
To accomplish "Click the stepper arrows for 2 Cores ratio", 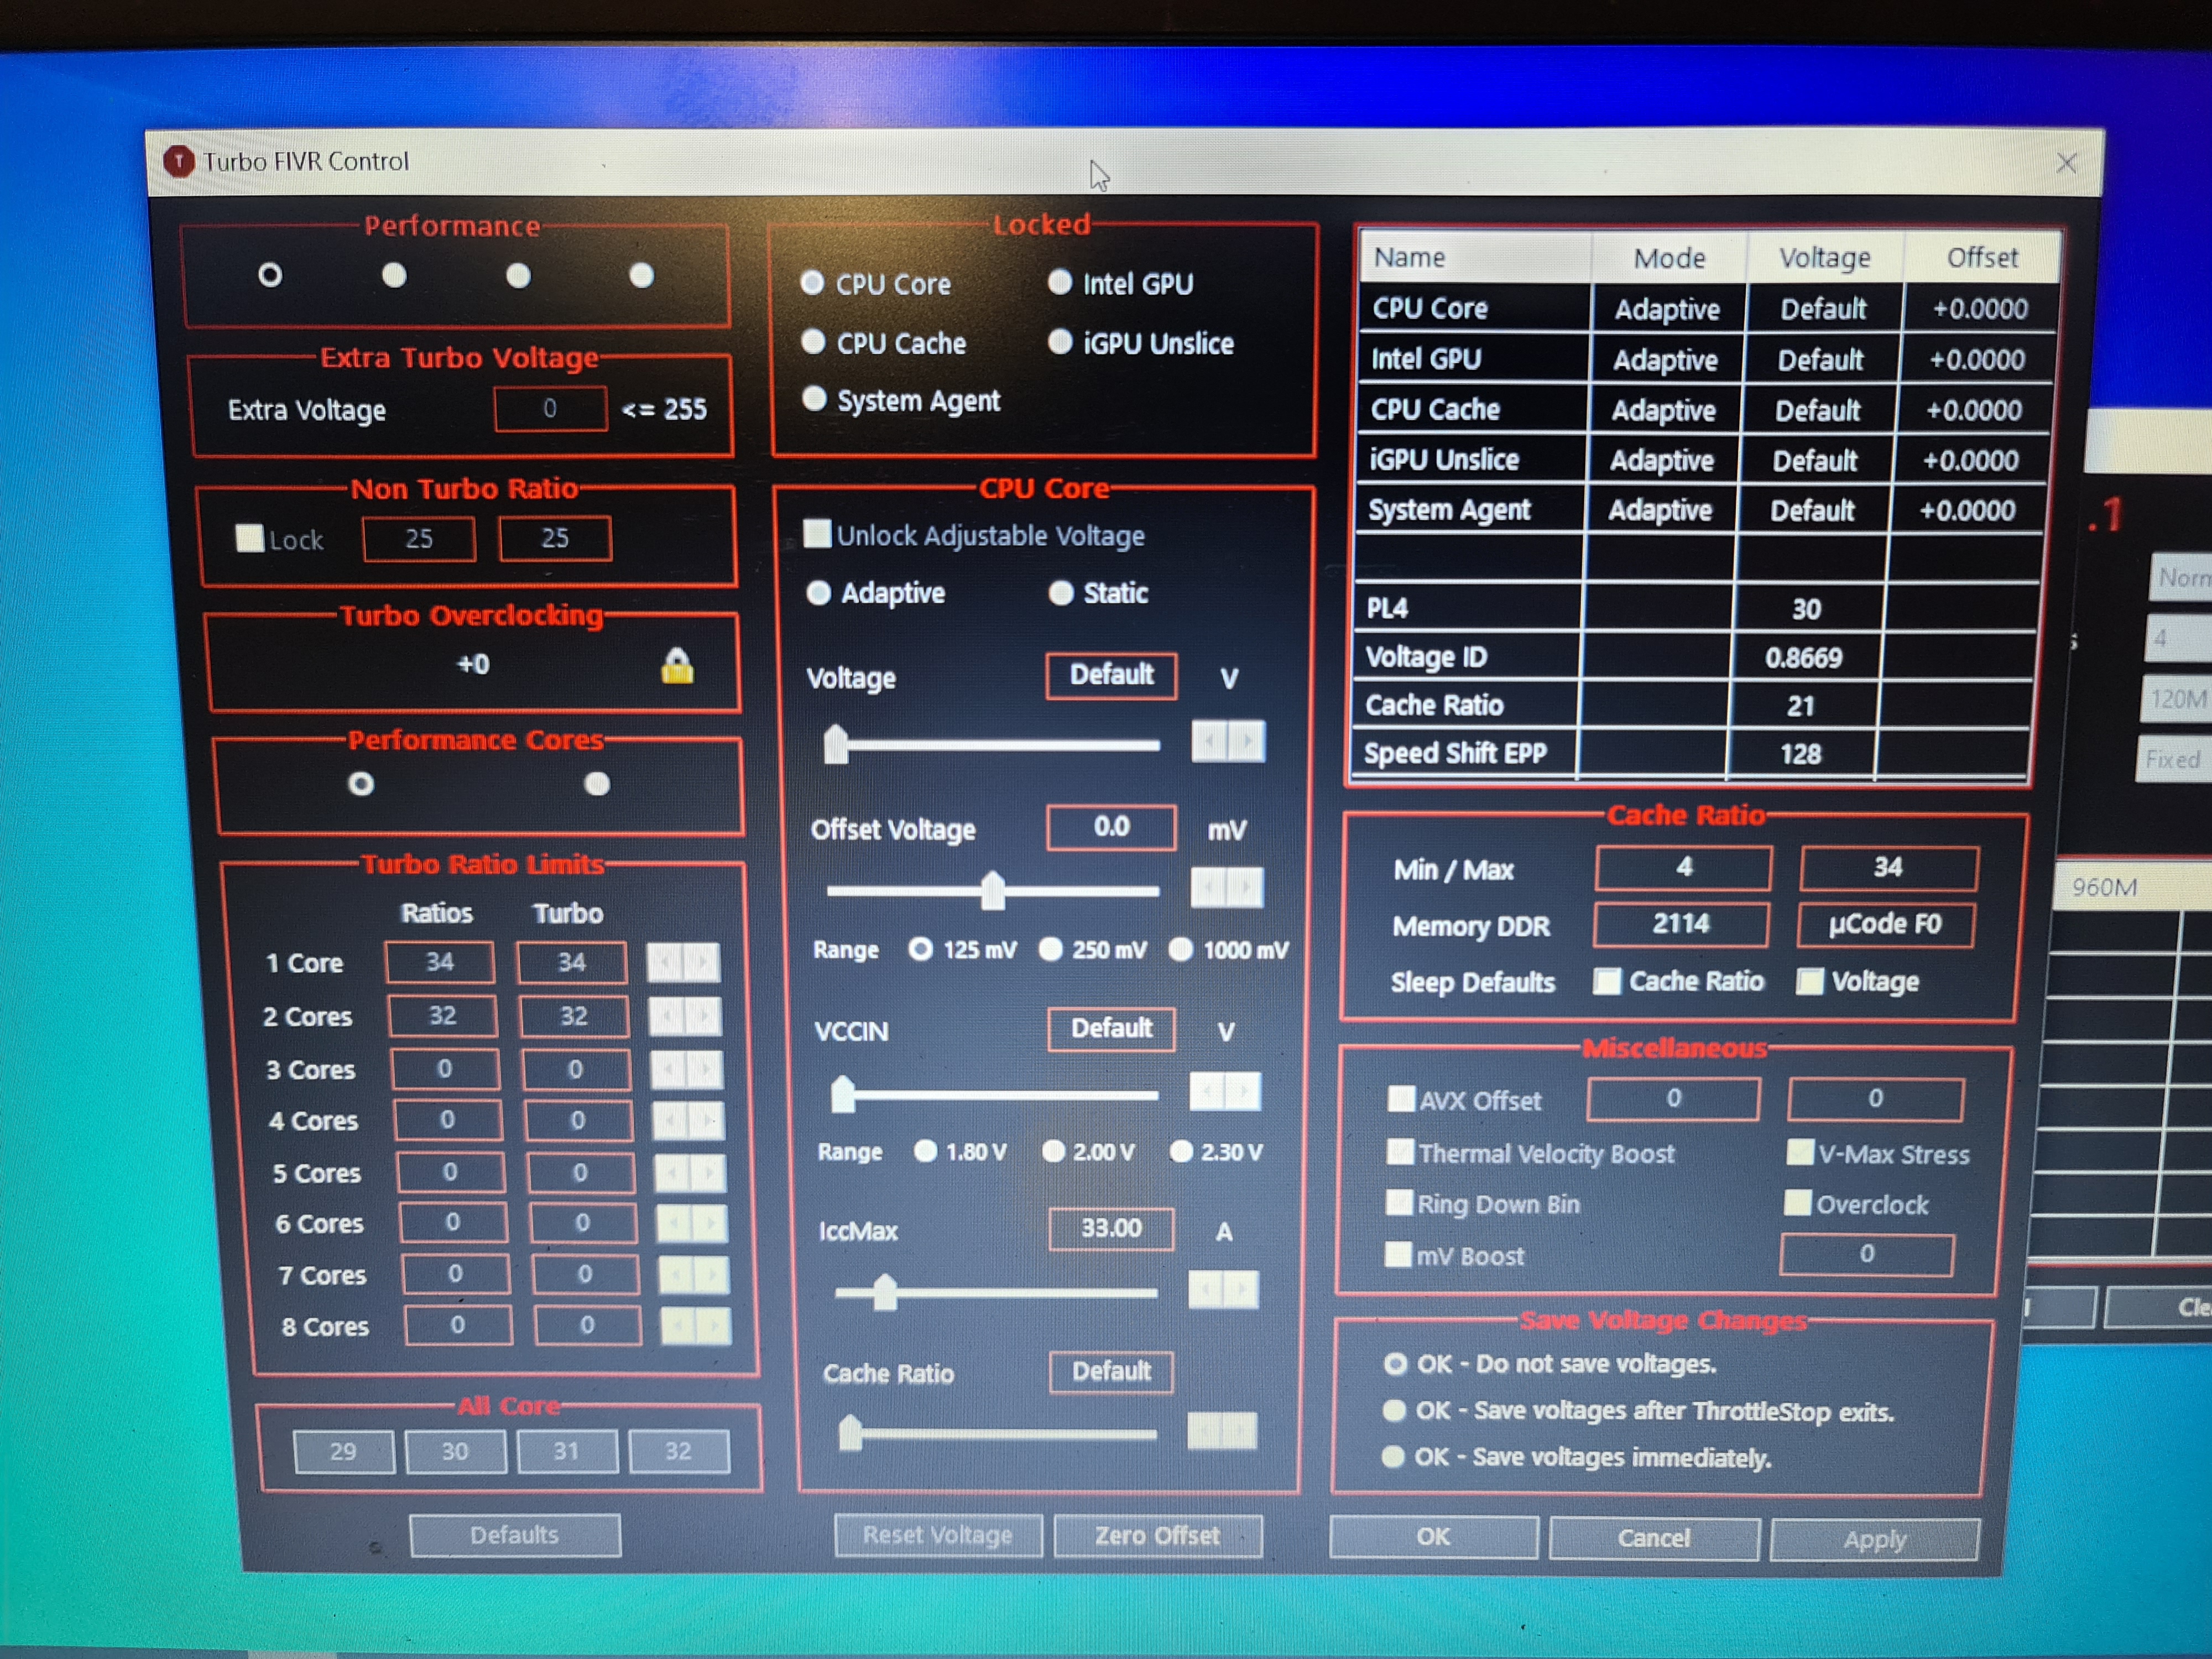I will 686,1016.
